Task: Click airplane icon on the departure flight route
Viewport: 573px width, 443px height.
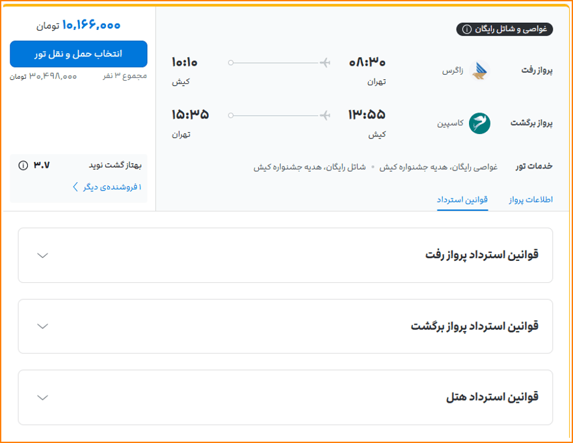Action: click(x=325, y=62)
